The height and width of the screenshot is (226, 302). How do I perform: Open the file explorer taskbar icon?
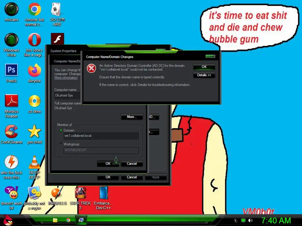tap(55, 220)
